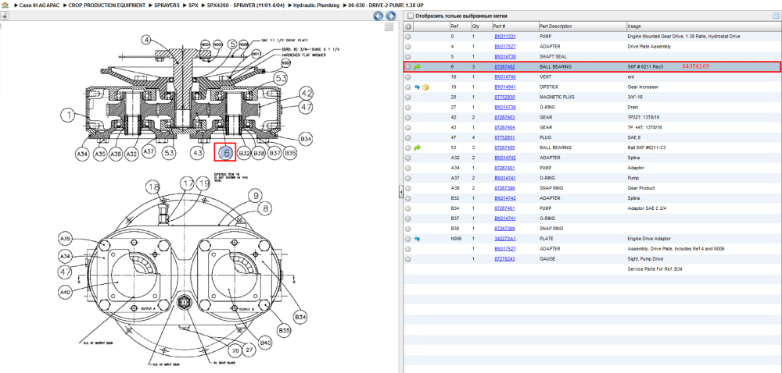Add the Ref 47 PLUG row via plus icon
Viewport: 782px width, 373px height.
pyautogui.click(x=408, y=138)
